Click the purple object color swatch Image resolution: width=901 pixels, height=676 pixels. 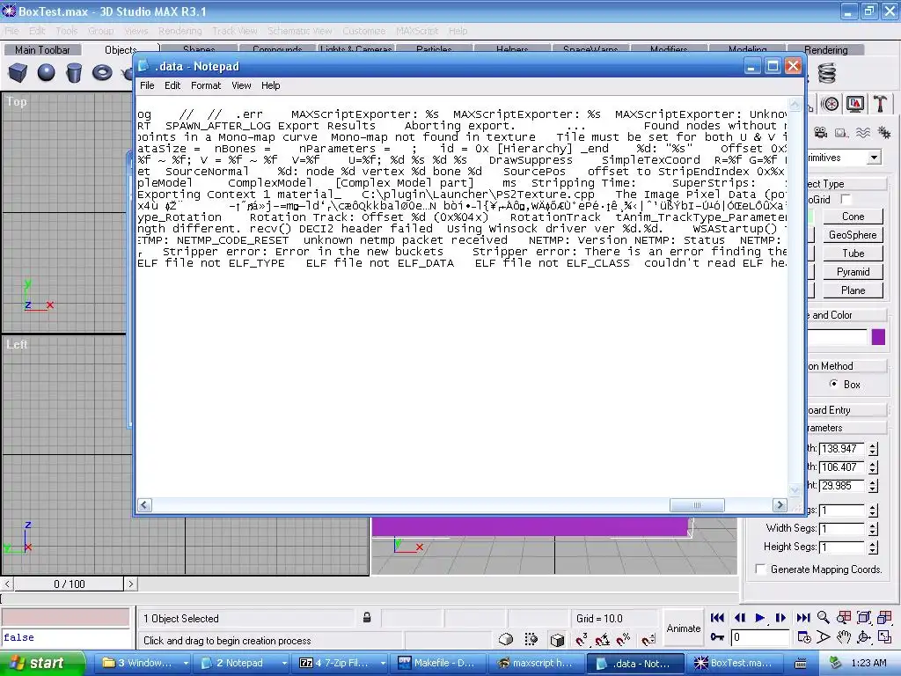tap(878, 337)
